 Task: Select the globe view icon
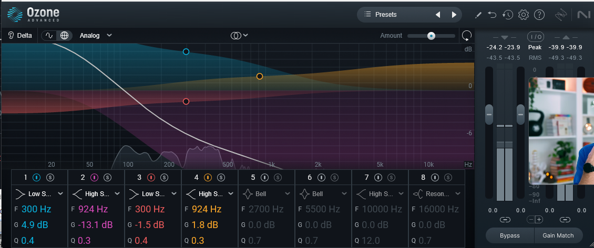click(x=65, y=36)
